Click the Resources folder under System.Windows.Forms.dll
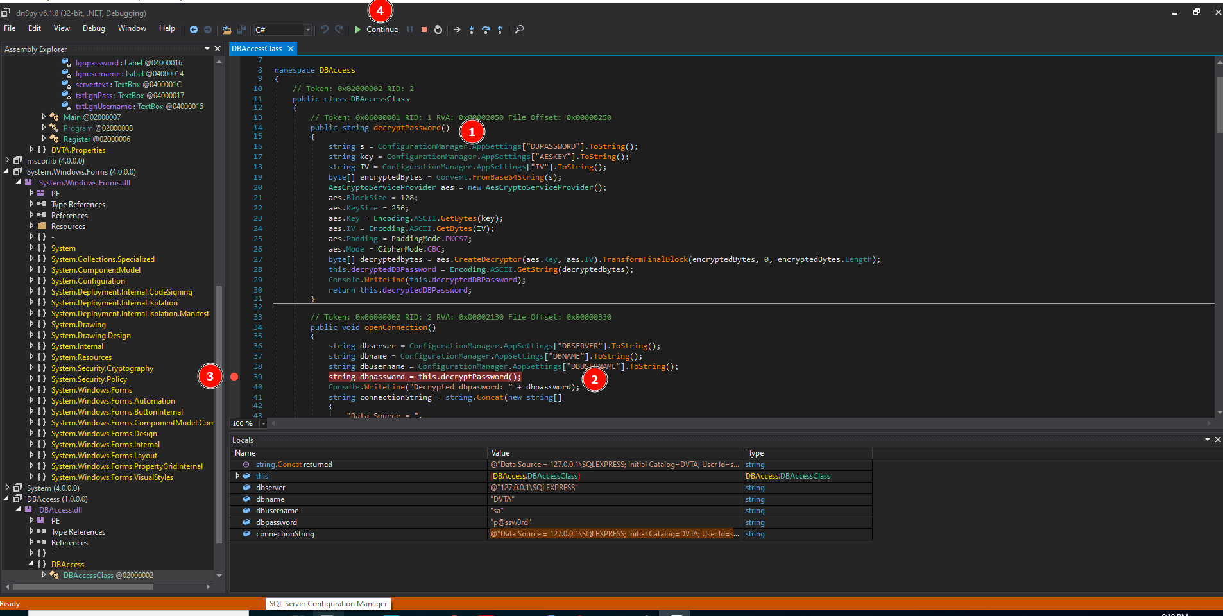The height and width of the screenshot is (616, 1223). 68,227
